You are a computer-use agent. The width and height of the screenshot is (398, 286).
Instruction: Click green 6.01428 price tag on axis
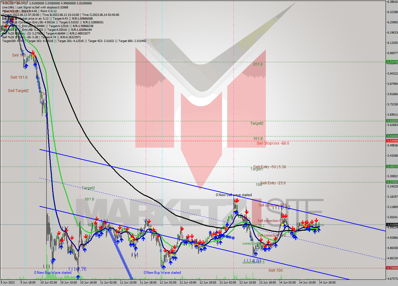392,62
